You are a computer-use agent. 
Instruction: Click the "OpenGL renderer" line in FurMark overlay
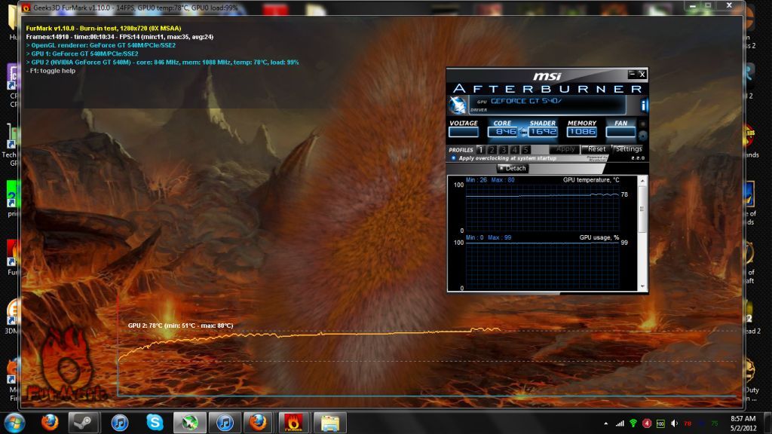coord(101,45)
